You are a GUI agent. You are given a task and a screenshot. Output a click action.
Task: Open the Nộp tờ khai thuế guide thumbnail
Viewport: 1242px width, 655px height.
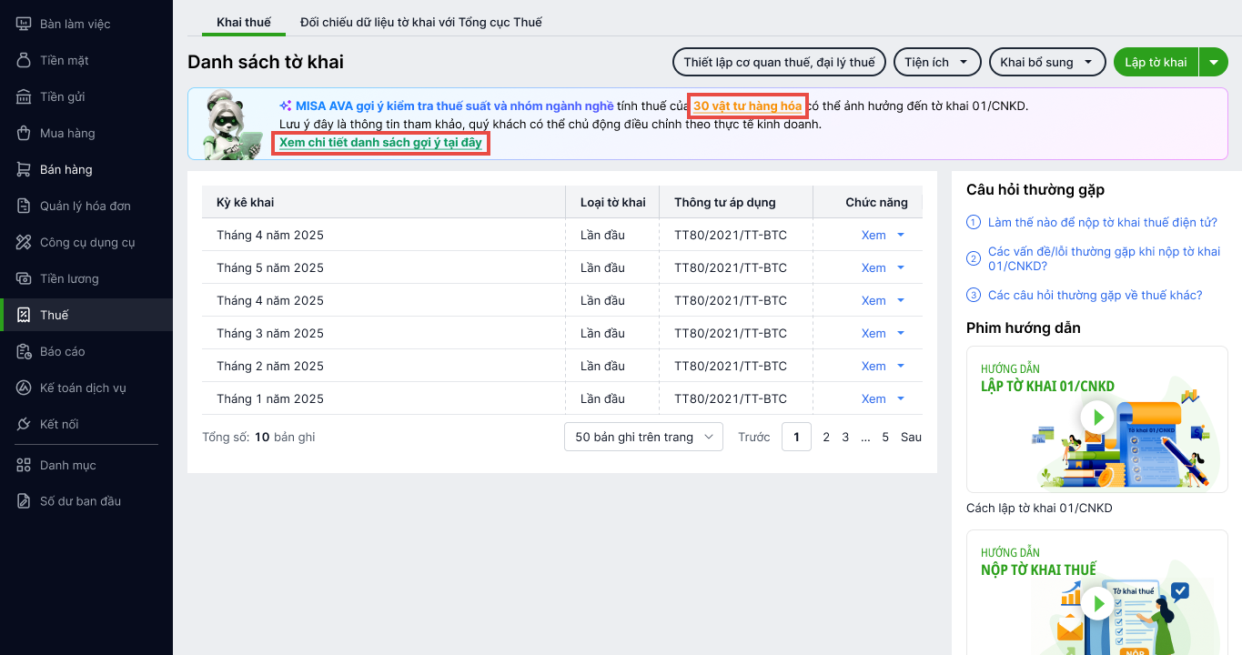click(1097, 593)
